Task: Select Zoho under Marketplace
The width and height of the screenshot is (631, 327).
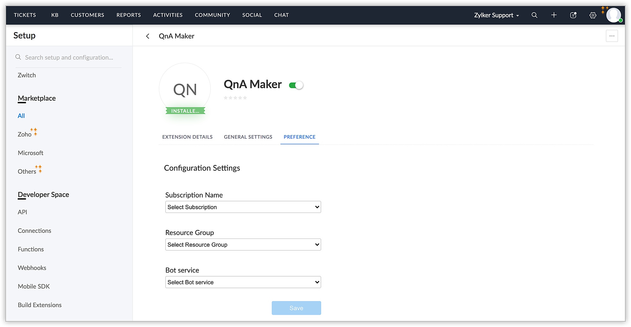Action: pos(25,135)
